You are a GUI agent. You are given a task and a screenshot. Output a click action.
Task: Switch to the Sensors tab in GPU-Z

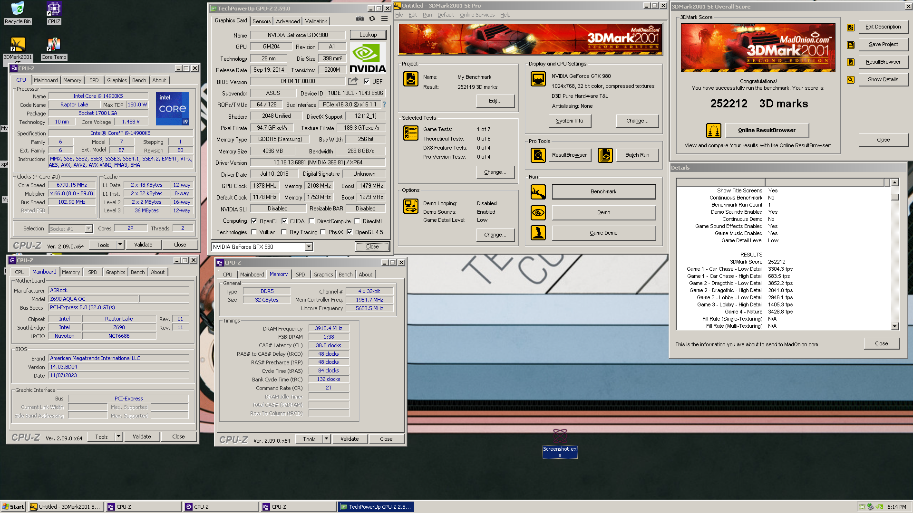[262, 21]
